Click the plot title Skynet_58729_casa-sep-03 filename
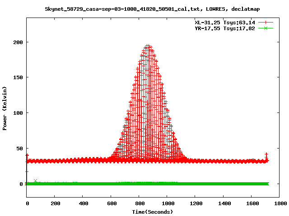 (152, 9)
